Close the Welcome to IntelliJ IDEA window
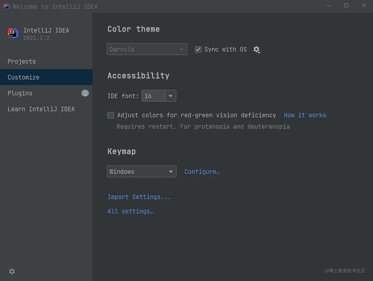The image size is (373, 281). pyautogui.click(x=364, y=6)
